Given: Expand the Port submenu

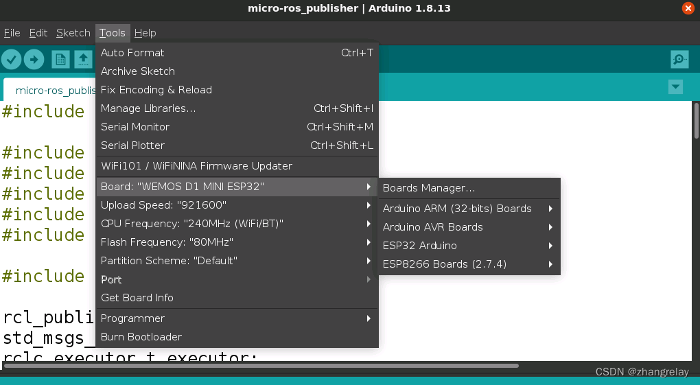Looking at the screenshot, I should coord(237,279).
